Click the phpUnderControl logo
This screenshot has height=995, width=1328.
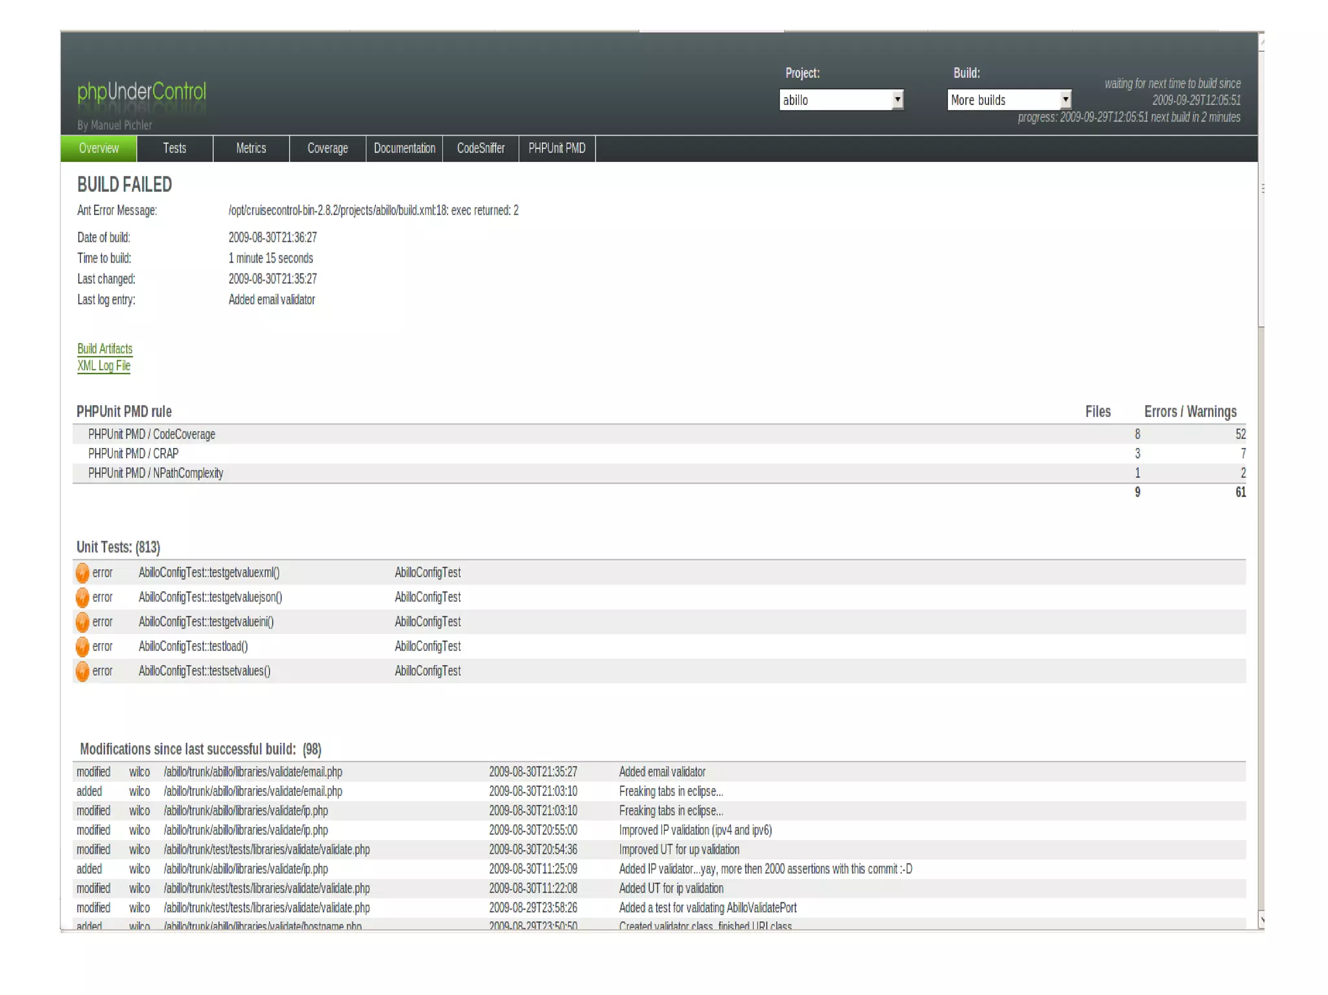pyautogui.click(x=141, y=92)
